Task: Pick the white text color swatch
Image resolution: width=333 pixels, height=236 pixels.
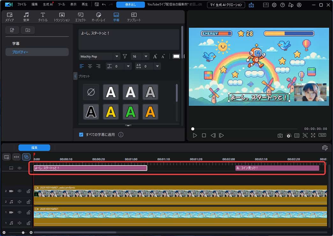Action: tap(176, 56)
